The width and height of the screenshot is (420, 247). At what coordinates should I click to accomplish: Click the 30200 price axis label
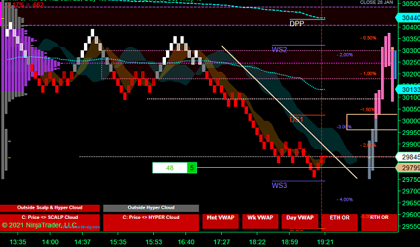tap(411, 74)
